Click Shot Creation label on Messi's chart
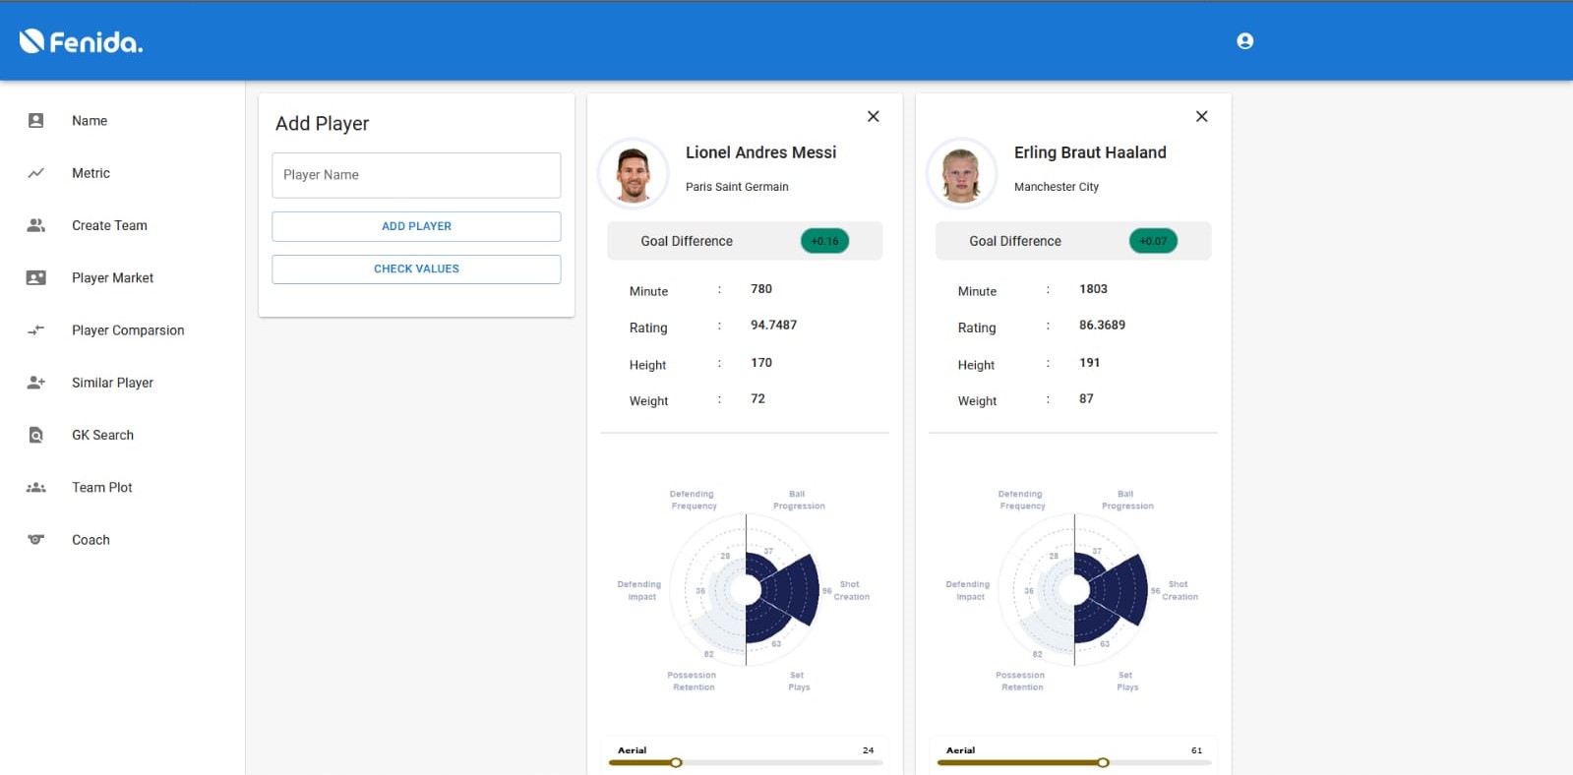Image resolution: width=1573 pixels, height=775 pixels. [x=851, y=590]
